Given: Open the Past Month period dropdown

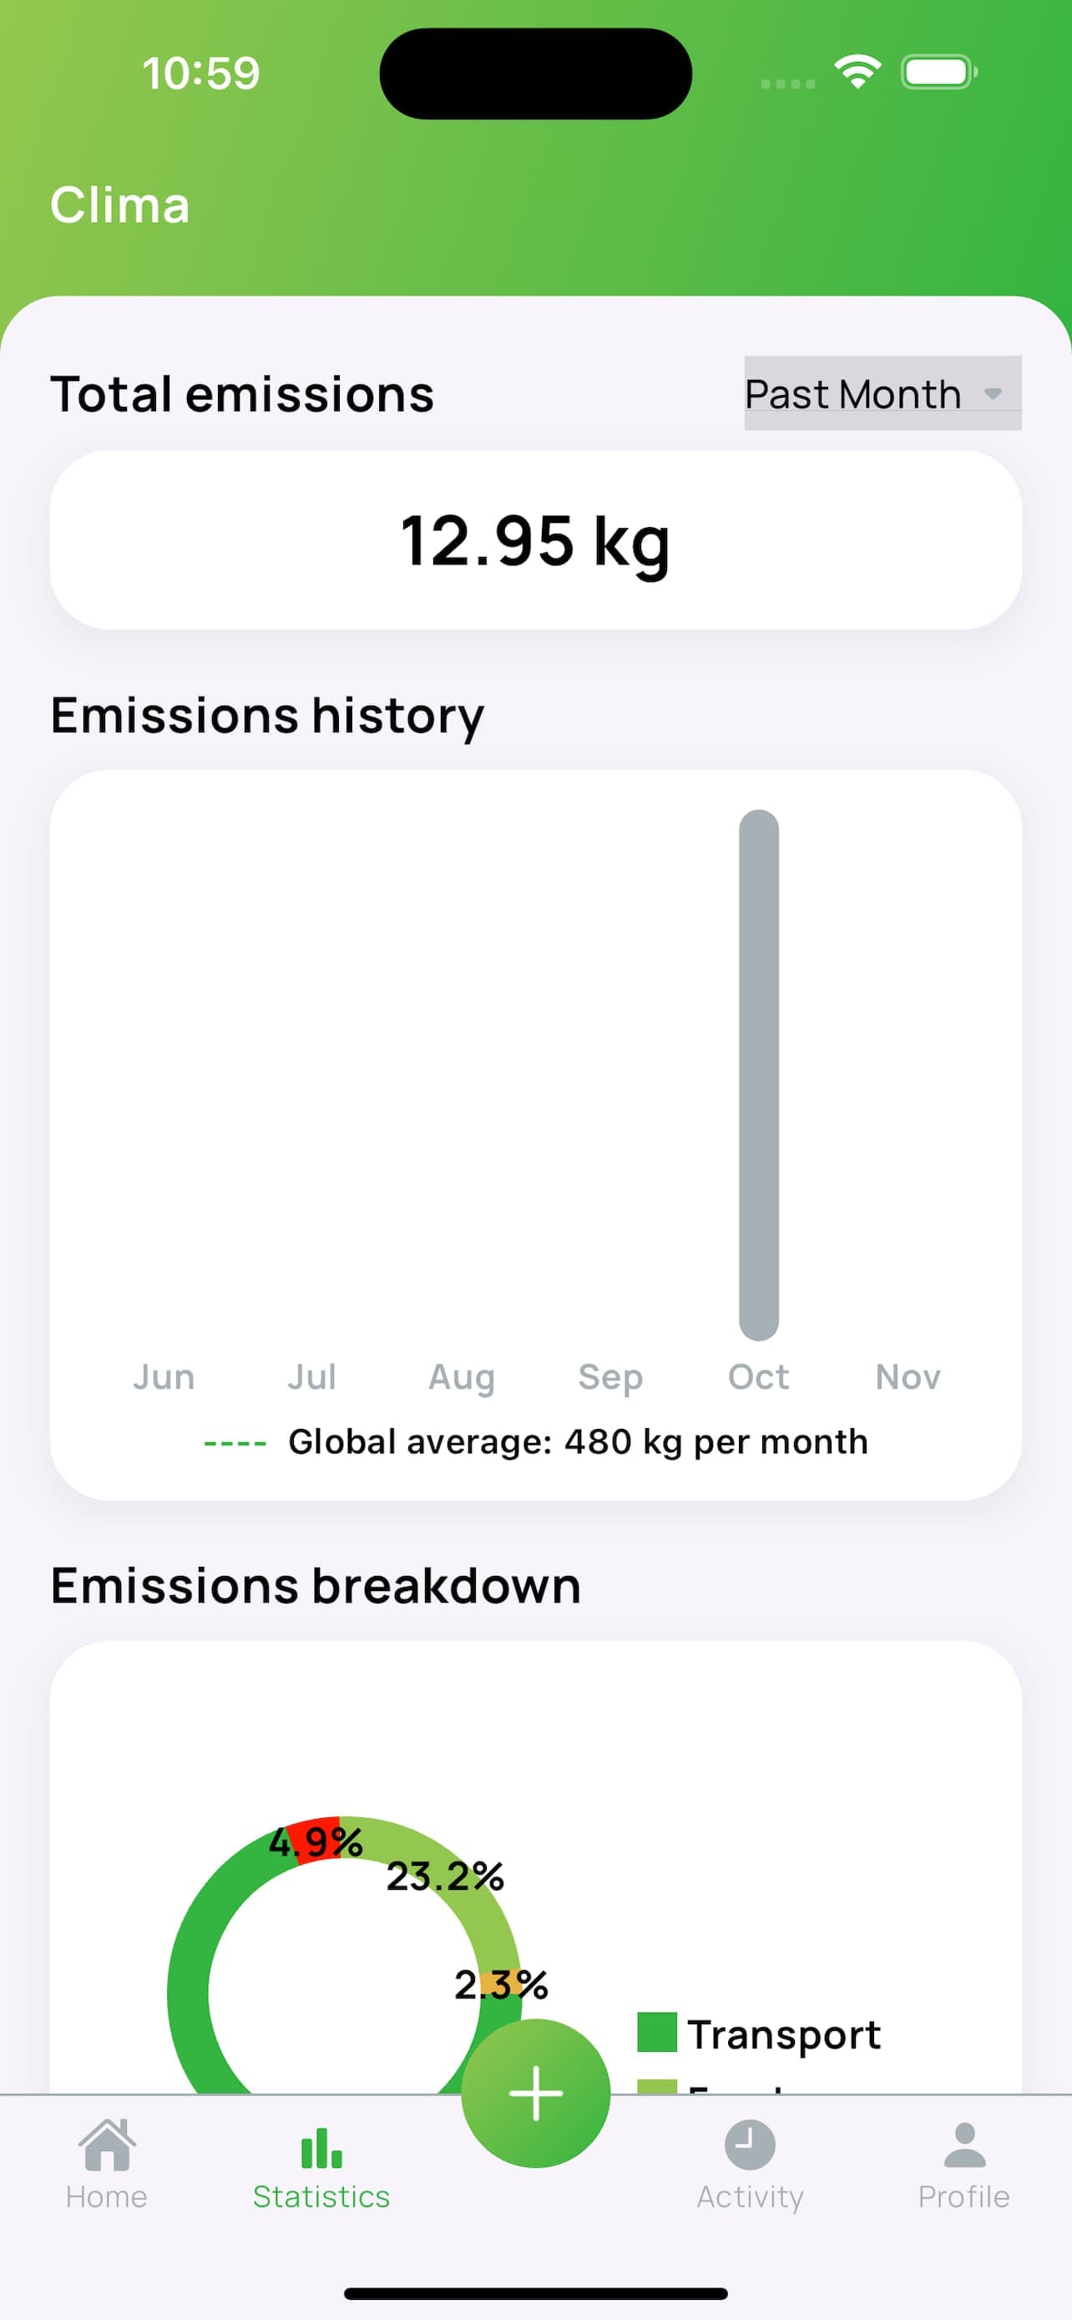Looking at the screenshot, I should click(x=853, y=393).
